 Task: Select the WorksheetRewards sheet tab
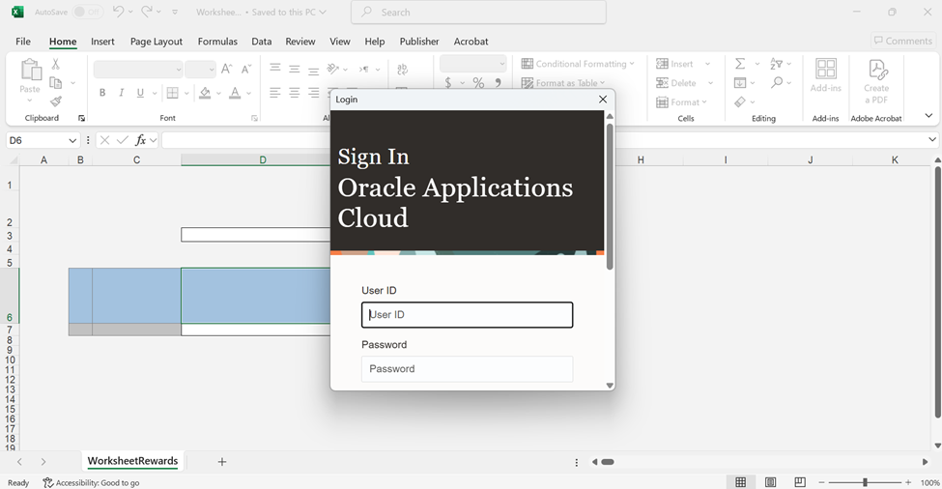click(132, 462)
